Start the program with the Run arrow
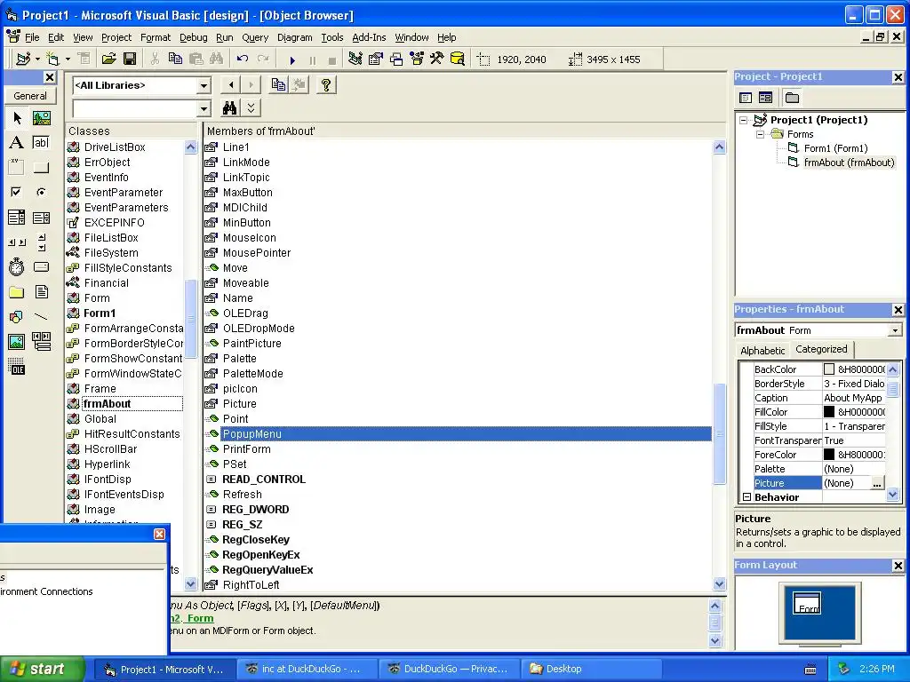910x682 pixels. [292, 59]
